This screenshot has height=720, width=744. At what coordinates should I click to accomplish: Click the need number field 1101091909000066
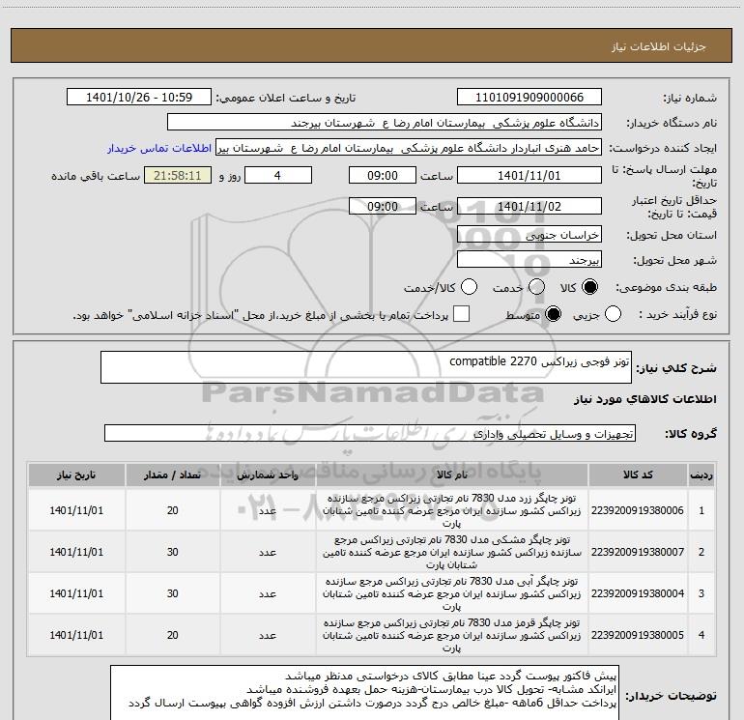point(529,98)
